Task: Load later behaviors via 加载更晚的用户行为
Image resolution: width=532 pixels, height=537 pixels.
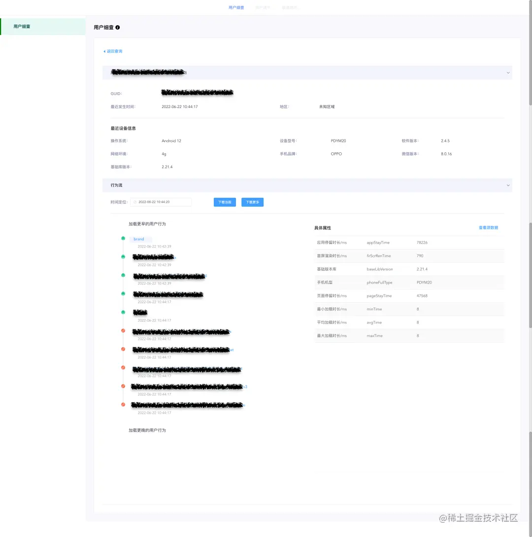Action: [147, 430]
